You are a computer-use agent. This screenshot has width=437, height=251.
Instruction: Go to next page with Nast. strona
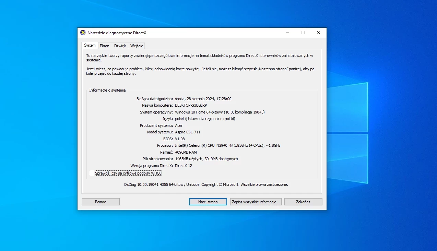pyautogui.click(x=208, y=202)
